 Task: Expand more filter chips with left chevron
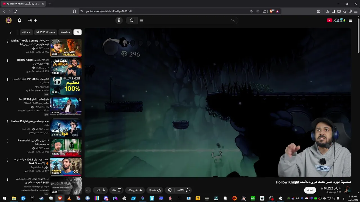[11, 33]
